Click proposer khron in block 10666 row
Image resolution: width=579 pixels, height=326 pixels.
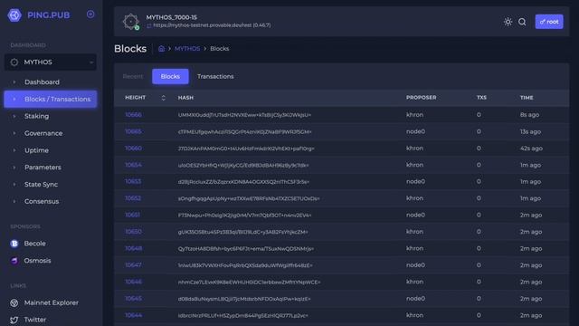pyautogui.click(x=414, y=115)
